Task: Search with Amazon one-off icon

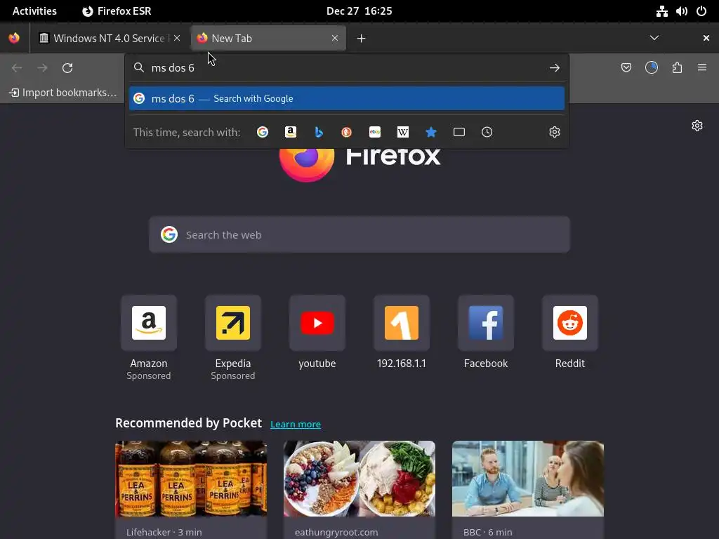Action: [290, 132]
